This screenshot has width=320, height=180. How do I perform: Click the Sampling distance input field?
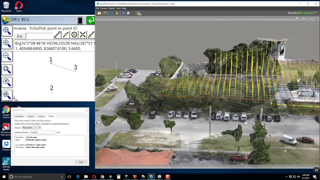pos(43,132)
